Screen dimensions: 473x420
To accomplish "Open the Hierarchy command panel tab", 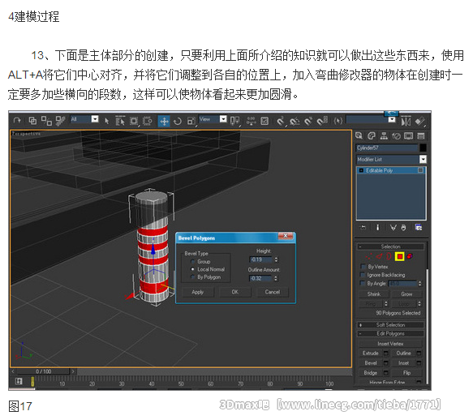I will point(384,136).
